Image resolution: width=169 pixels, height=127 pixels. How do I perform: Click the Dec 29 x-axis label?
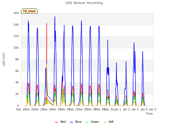tap(91, 109)
